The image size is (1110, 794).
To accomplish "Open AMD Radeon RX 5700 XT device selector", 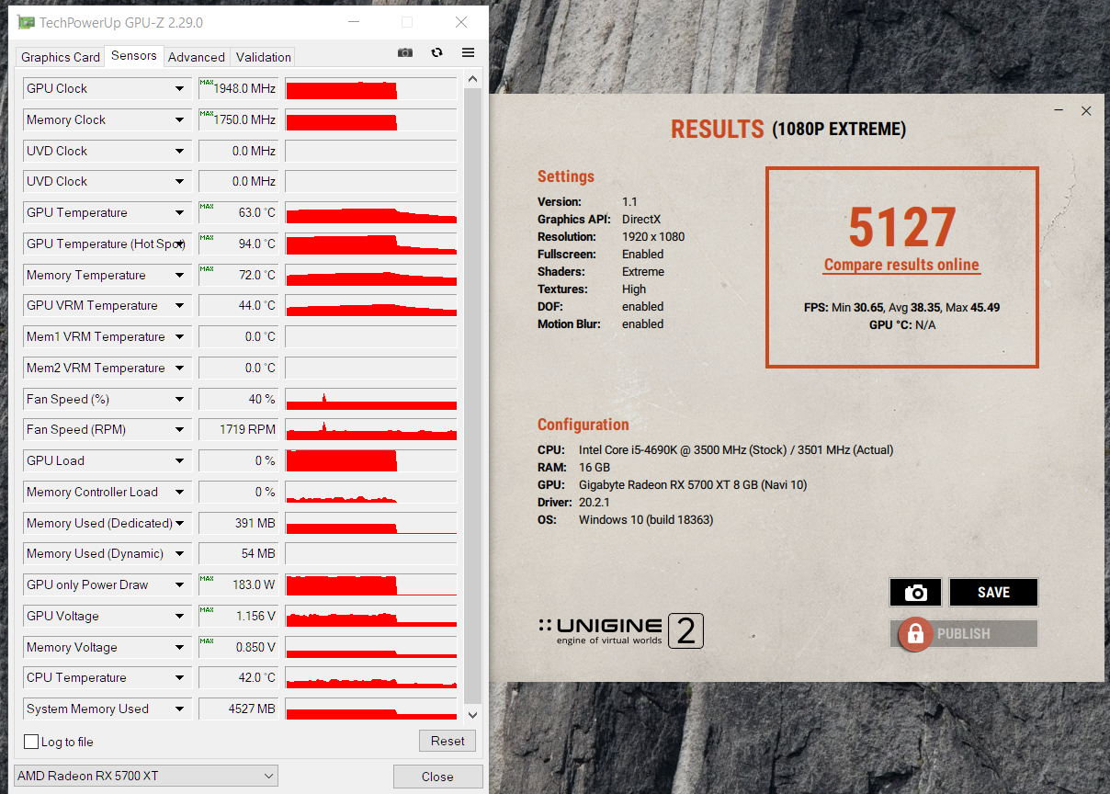I will point(145,776).
